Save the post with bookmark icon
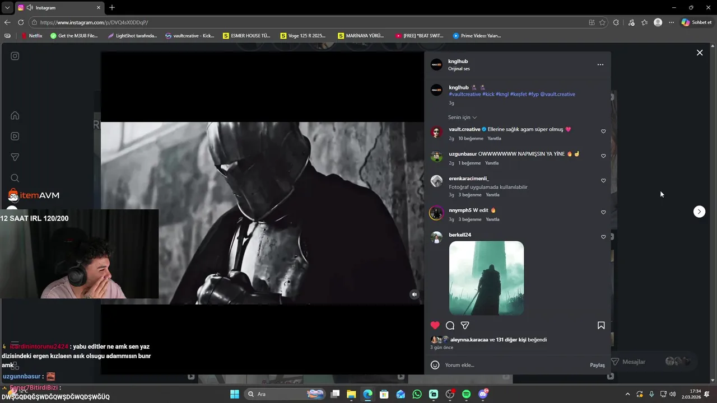 [x=601, y=325]
